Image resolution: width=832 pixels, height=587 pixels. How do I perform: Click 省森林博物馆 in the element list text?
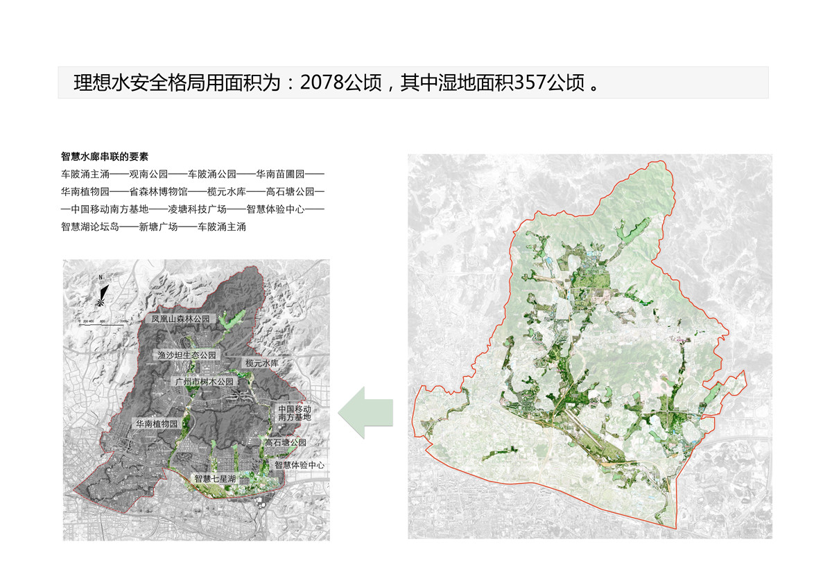click(x=158, y=191)
